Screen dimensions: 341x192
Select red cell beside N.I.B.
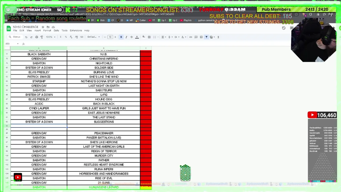(146, 54)
